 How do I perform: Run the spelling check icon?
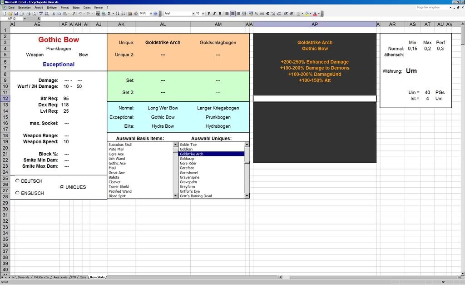(40, 13)
